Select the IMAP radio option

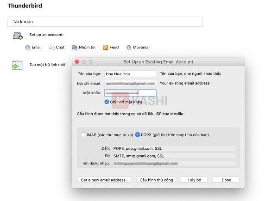coord(83,135)
